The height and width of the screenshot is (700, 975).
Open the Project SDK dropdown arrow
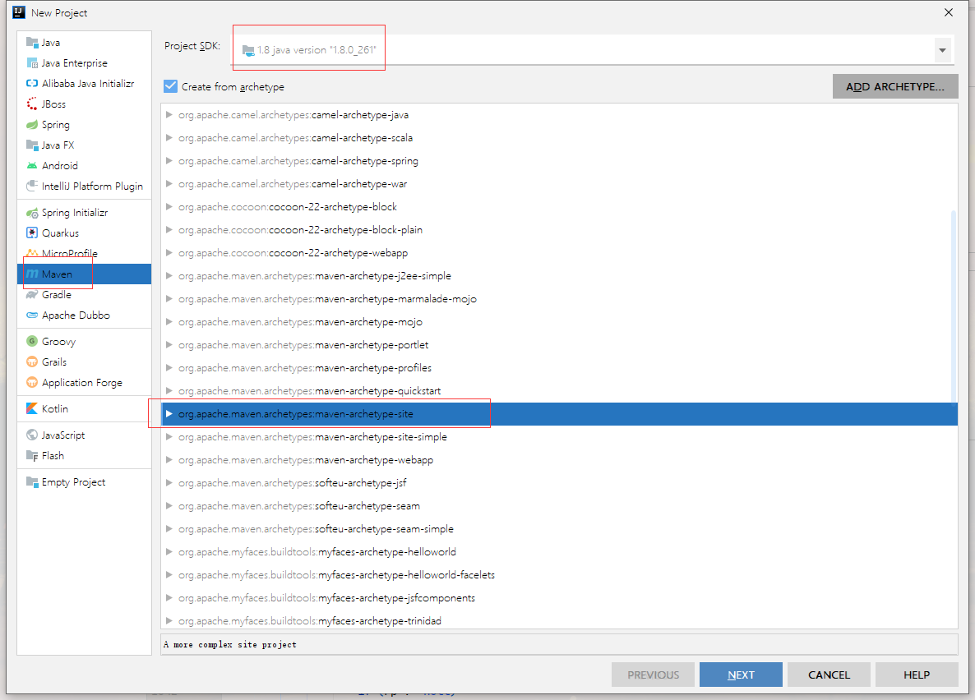coord(943,50)
